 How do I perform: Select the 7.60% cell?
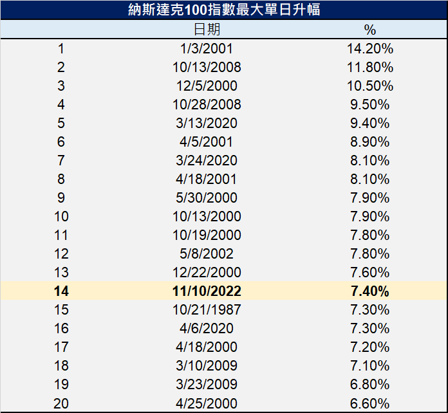370,272
